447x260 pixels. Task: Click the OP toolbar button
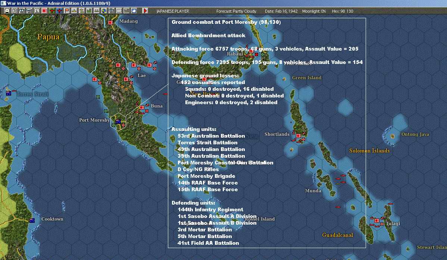[119, 11]
